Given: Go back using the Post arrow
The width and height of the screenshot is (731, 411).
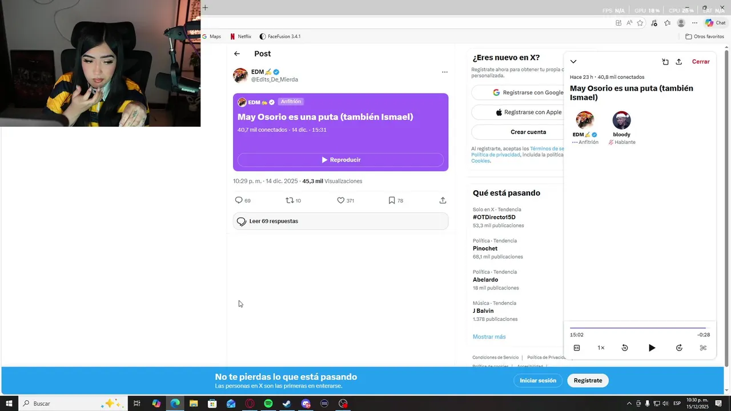Looking at the screenshot, I should click(x=237, y=54).
